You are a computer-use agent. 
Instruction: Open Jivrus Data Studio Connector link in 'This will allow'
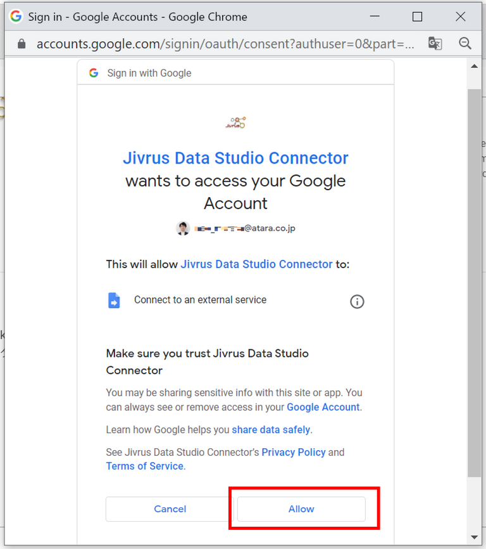tap(256, 264)
